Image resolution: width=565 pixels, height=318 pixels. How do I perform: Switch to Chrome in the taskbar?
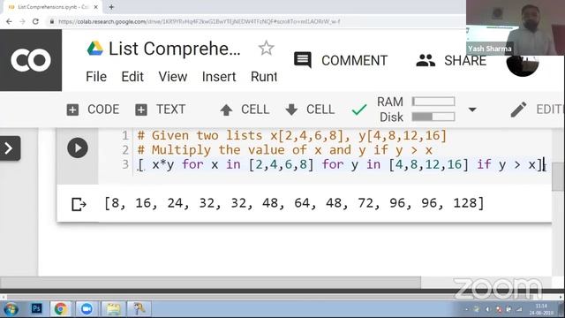tap(61, 309)
